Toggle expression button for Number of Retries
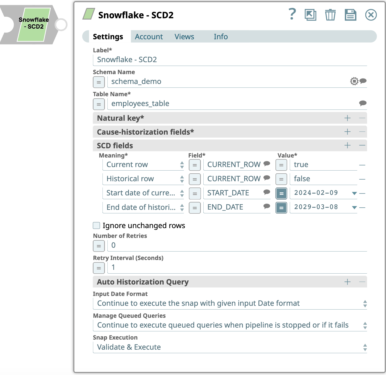The width and height of the screenshot is (386, 375). [x=99, y=246]
